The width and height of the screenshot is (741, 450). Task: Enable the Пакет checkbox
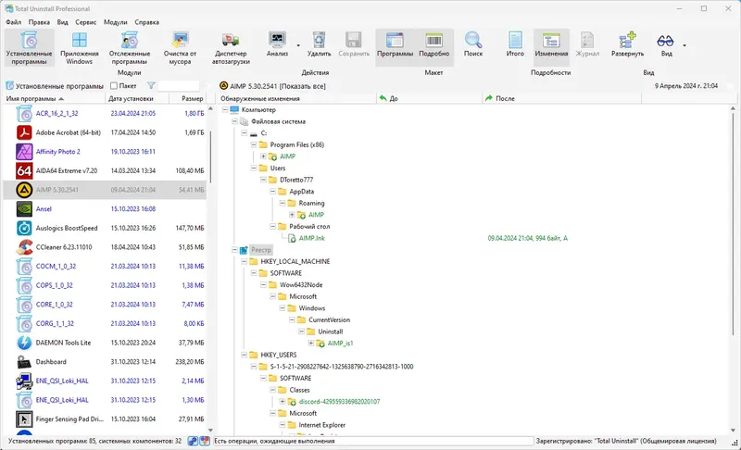[x=114, y=86]
